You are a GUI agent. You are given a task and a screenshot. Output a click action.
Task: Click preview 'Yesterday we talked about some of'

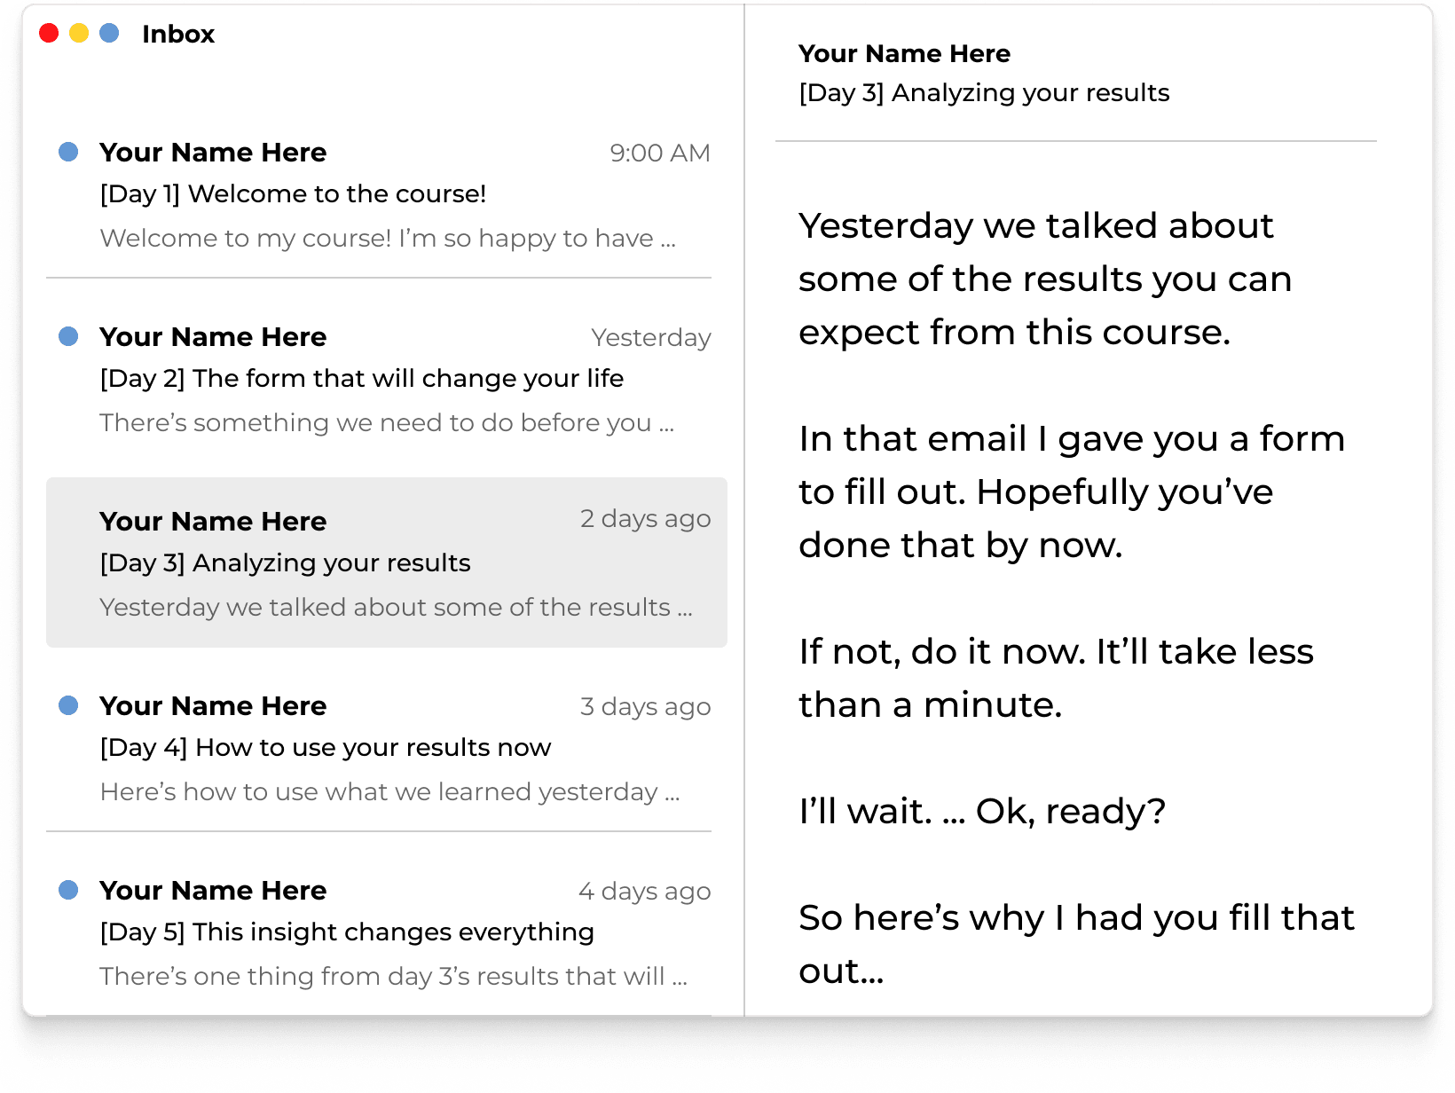click(x=396, y=607)
